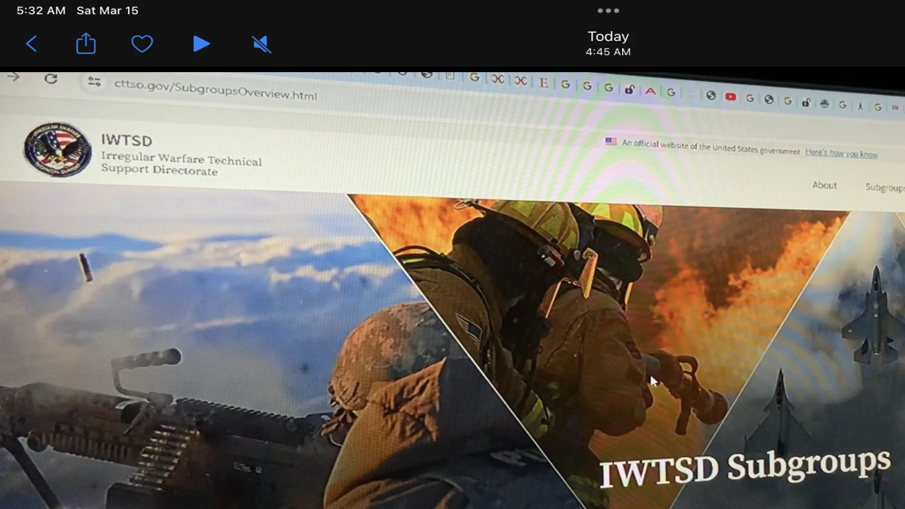Click the cttso.gov address bar
Viewport: 905px width, 509px height.
215,90
